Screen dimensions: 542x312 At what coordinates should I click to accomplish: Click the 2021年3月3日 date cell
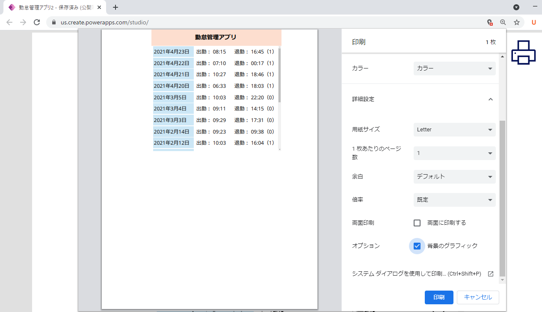(x=173, y=120)
